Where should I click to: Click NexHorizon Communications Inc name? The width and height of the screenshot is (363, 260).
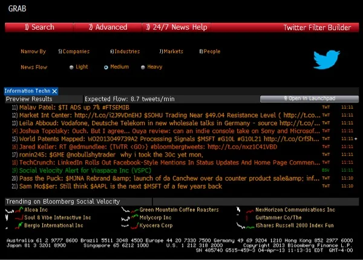coord(295,210)
